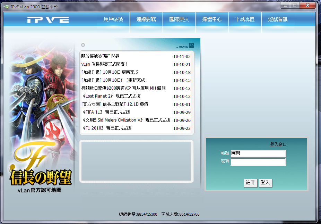Open 《FIFA 11》 現已正式支援 news

point(106,112)
